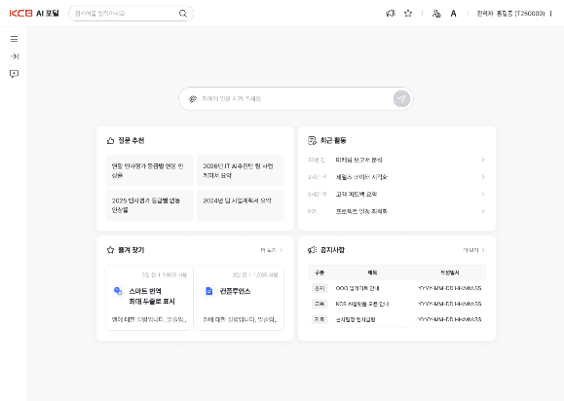Screen dimensions: 564x401
Task: Click chevron on '고객 피드백 요약' row
Action: pyautogui.click(x=483, y=195)
